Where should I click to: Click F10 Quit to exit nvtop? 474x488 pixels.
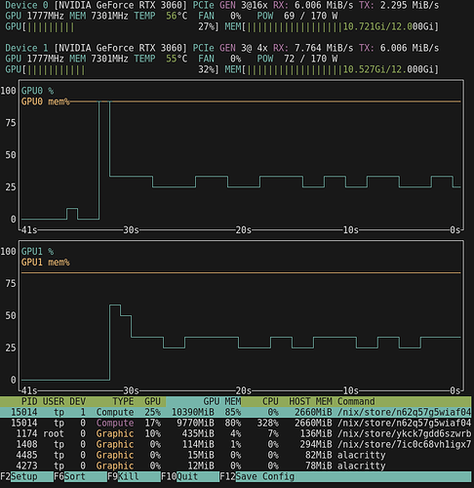[x=190, y=476]
